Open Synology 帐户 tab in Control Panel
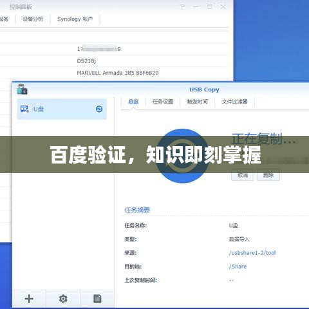Viewport: 309px width, 309px height. [x=75, y=19]
